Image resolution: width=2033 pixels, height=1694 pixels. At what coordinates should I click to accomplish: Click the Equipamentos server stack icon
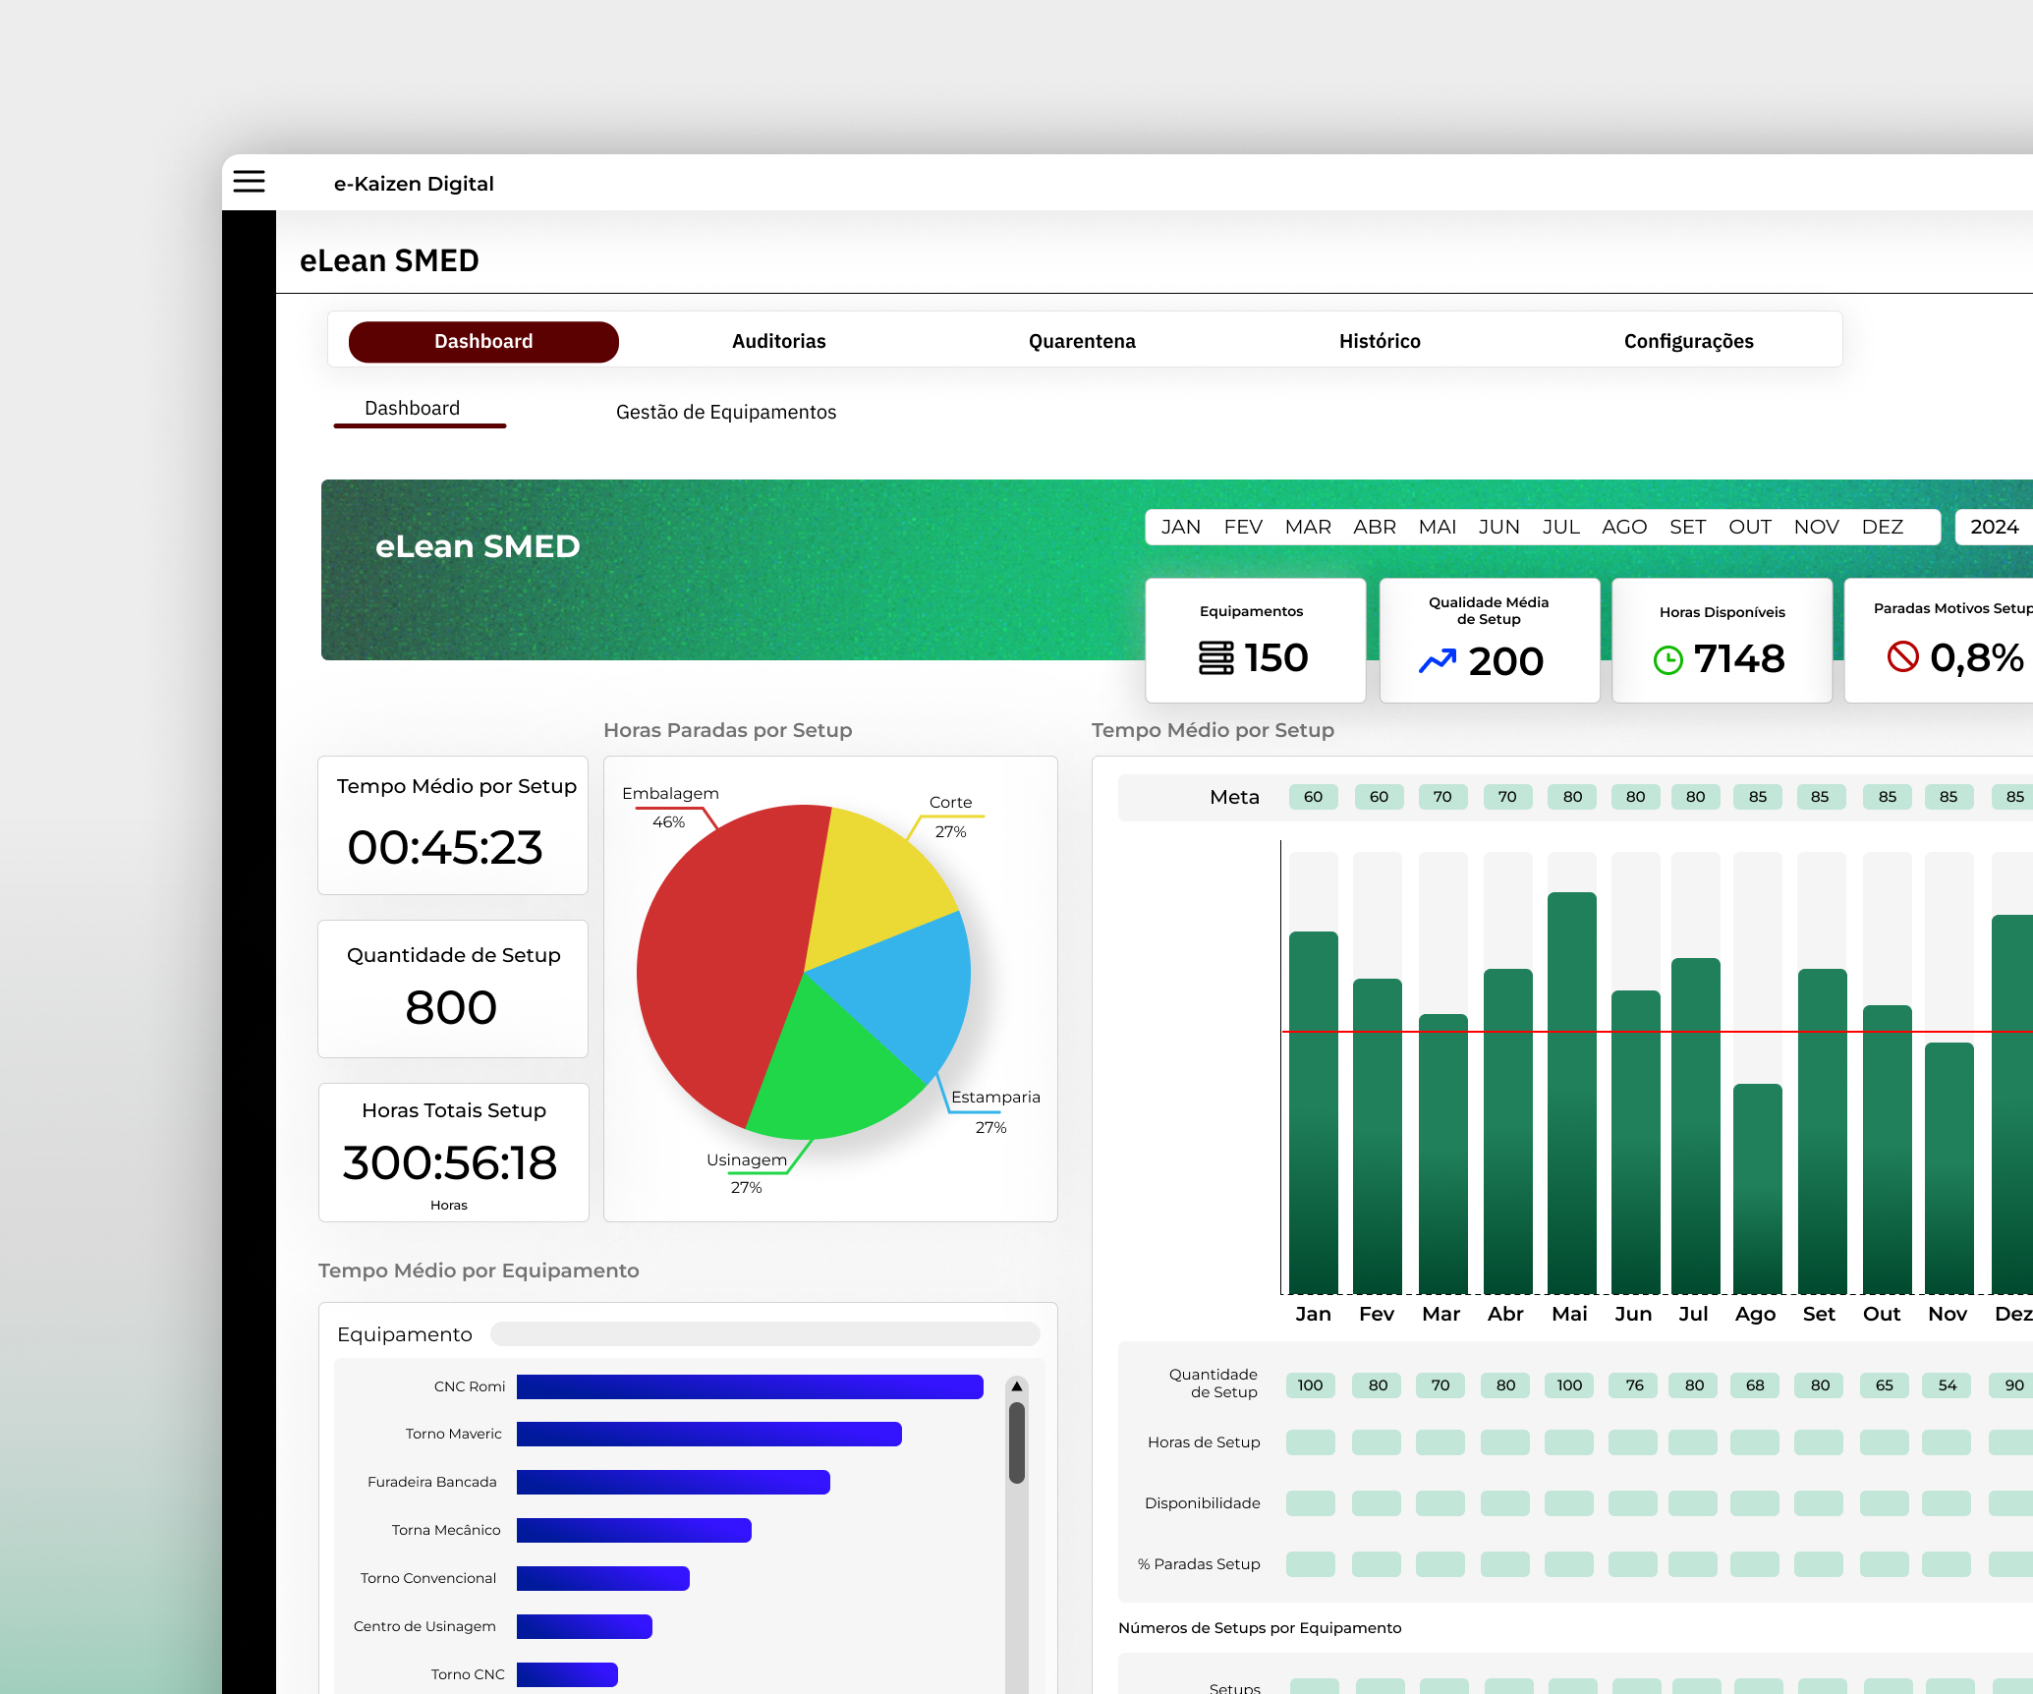coord(1215,657)
